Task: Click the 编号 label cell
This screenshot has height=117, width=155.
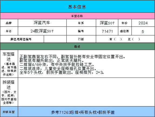Action: click(81, 31)
